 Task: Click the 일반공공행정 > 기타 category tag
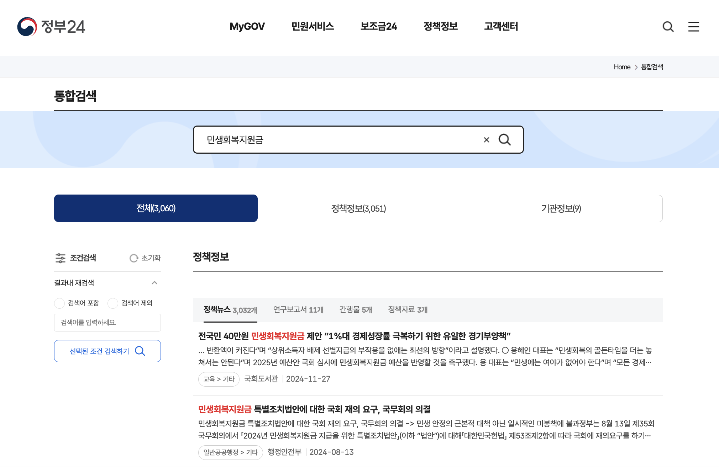point(231,452)
